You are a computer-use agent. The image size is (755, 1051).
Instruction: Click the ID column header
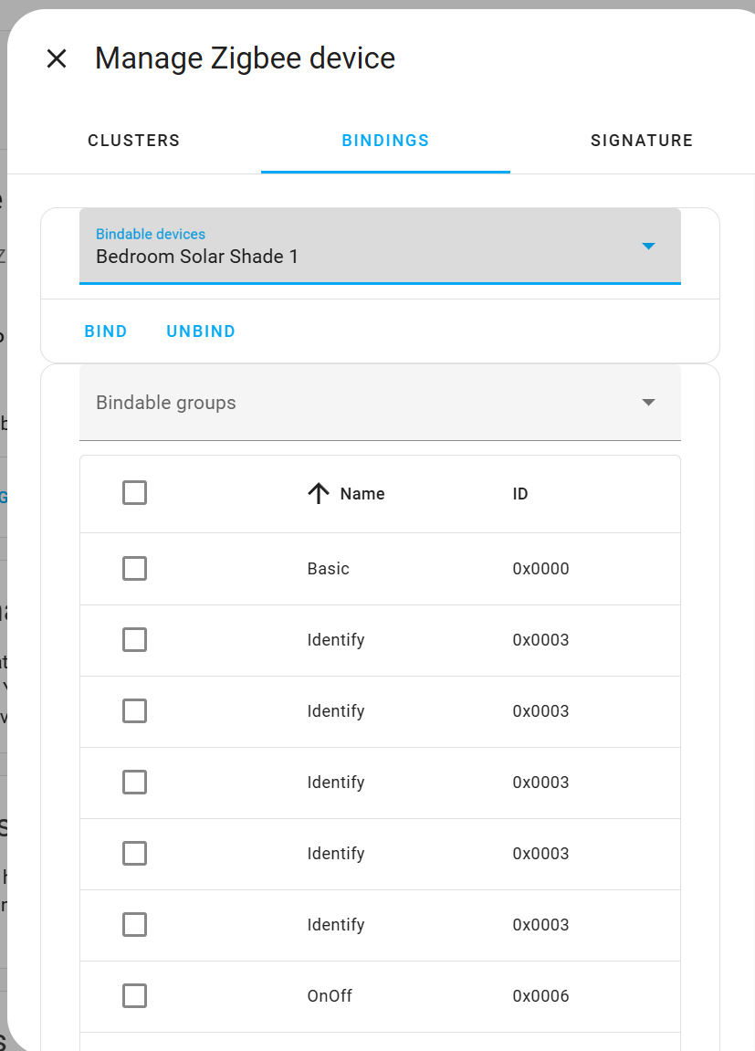pos(519,493)
